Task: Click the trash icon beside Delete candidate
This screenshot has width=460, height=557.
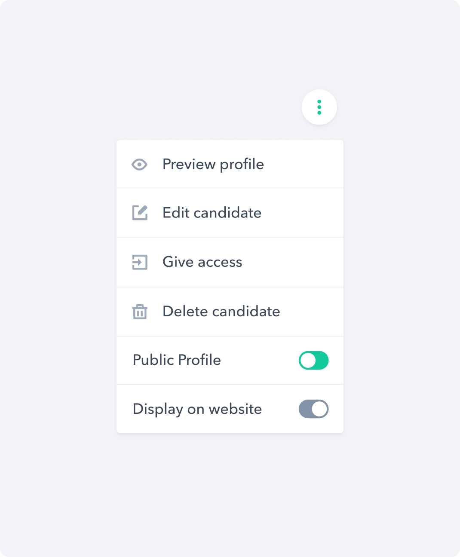Action: coord(139,312)
